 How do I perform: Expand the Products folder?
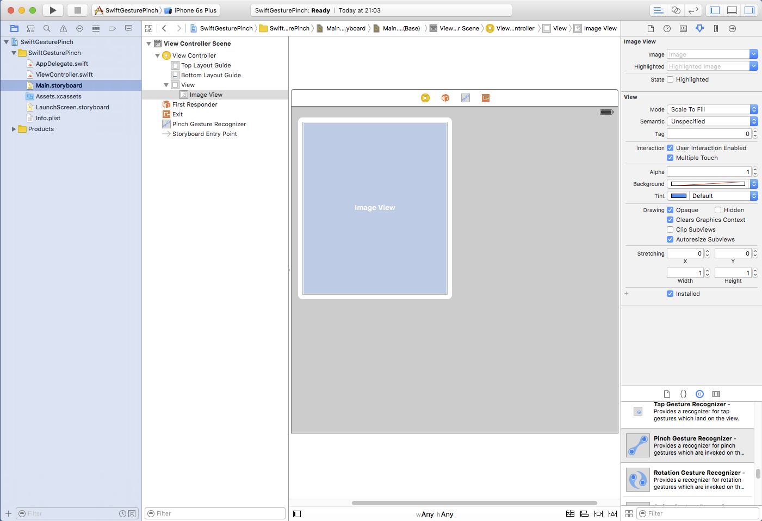click(14, 129)
